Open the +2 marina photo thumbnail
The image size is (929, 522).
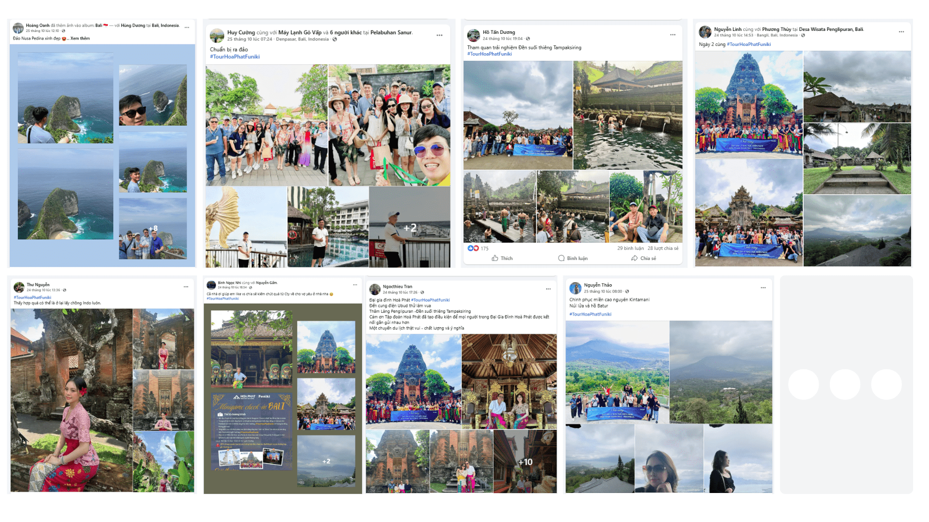pyautogui.click(x=410, y=227)
